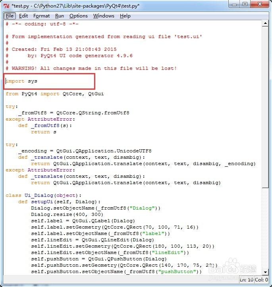This screenshot has height=287, width=272.
Task: Click the scrollbar up arrow
Action: [265, 23]
